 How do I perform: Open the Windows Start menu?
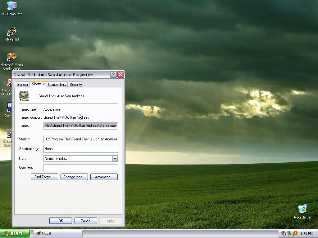15,233
